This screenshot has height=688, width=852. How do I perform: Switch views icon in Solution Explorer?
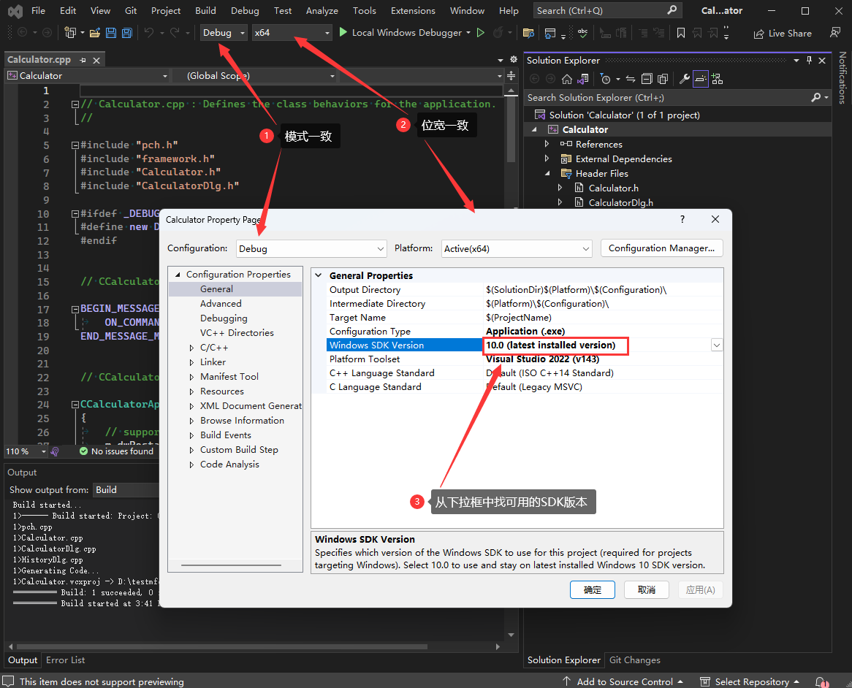tap(582, 80)
